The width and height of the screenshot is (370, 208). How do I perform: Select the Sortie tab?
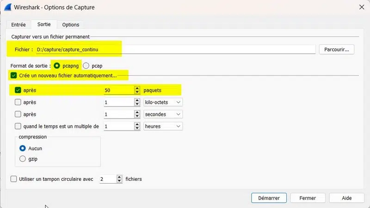44,24
